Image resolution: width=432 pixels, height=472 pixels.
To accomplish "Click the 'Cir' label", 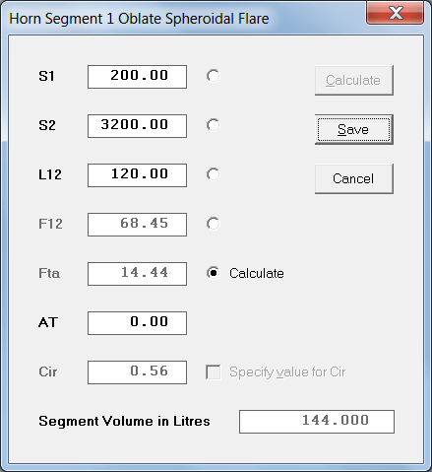I will (x=48, y=371).
